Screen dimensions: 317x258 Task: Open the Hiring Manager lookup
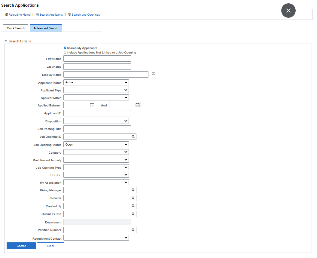[x=133, y=190]
